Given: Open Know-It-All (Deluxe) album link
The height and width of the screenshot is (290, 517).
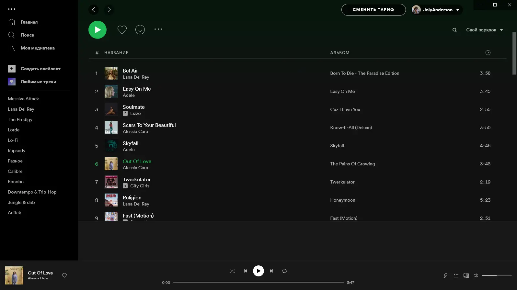Looking at the screenshot, I should coord(351,128).
